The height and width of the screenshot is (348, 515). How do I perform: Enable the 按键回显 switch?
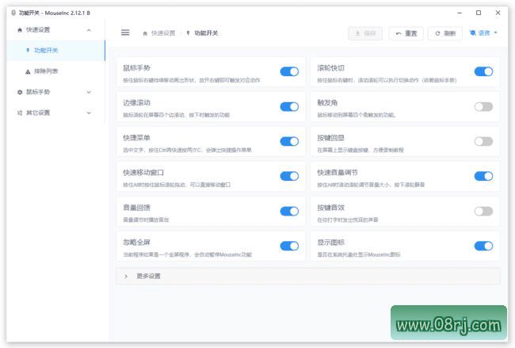(483, 141)
